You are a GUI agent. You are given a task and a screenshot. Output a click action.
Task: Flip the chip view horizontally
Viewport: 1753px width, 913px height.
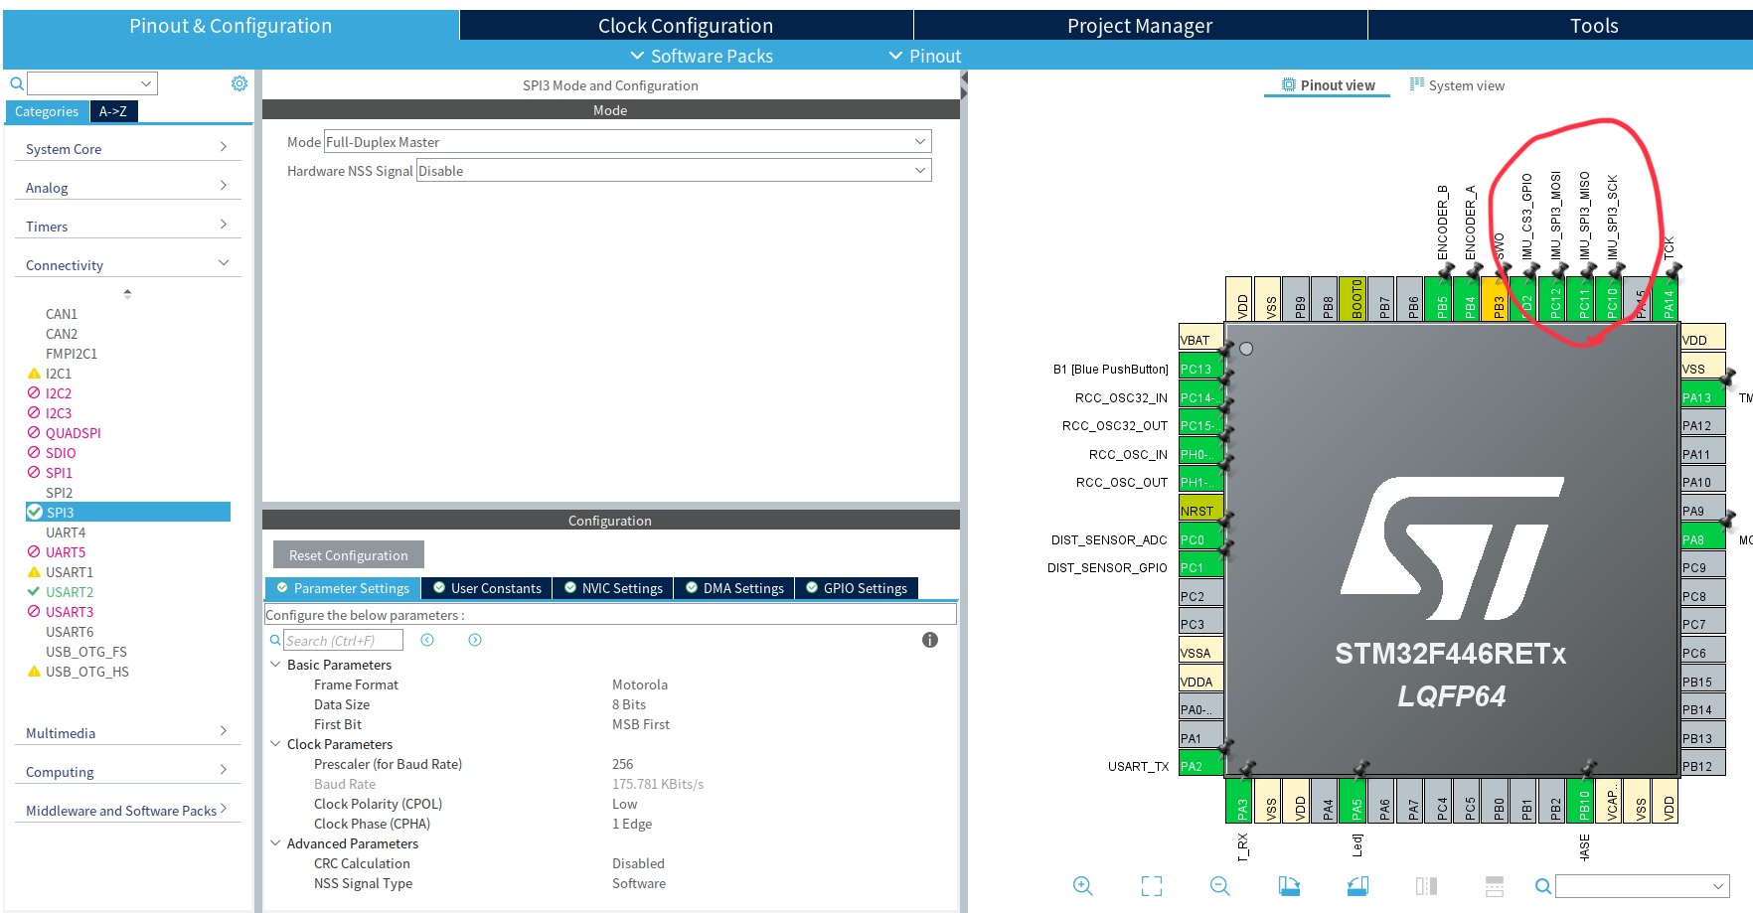click(x=1426, y=886)
